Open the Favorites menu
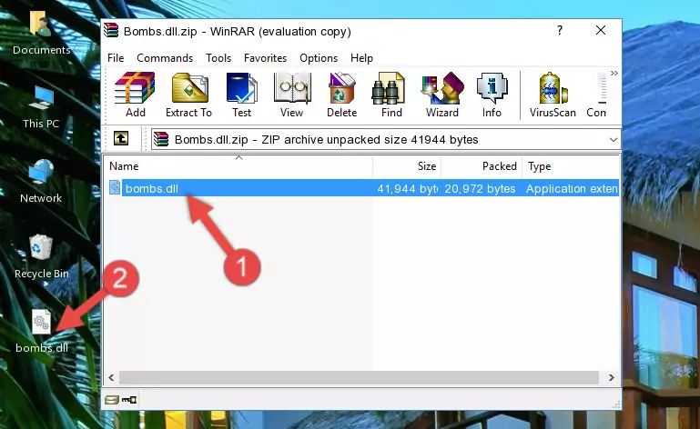This screenshot has width=700, height=429. [265, 58]
